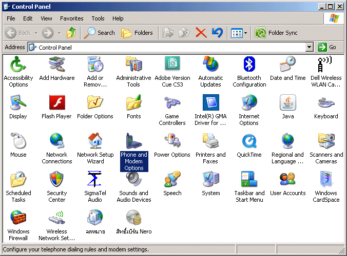Click the Scheduled Tasks icon
Viewport: 347px width, 256px height.
click(x=18, y=179)
